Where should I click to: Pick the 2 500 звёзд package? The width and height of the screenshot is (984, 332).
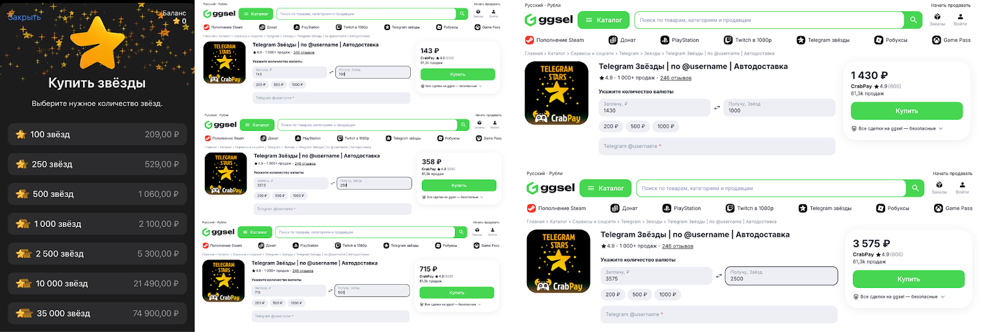pos(97,254)
